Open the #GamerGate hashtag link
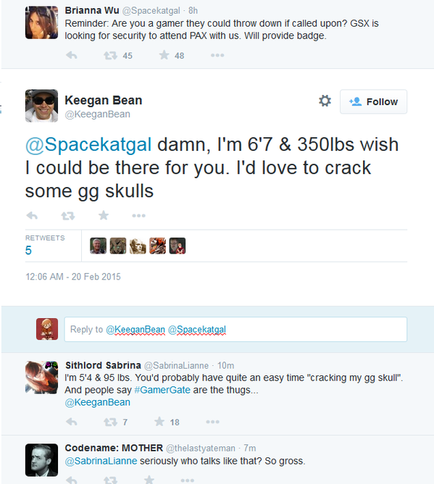Screen dimensions: 434x484 click(162, 390)
